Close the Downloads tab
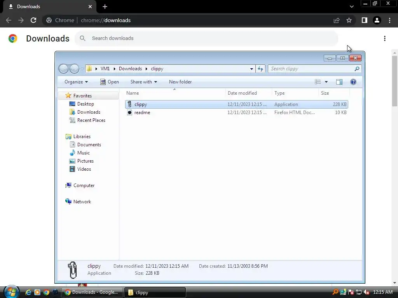398x298 pixels. [x=90, y=7]
